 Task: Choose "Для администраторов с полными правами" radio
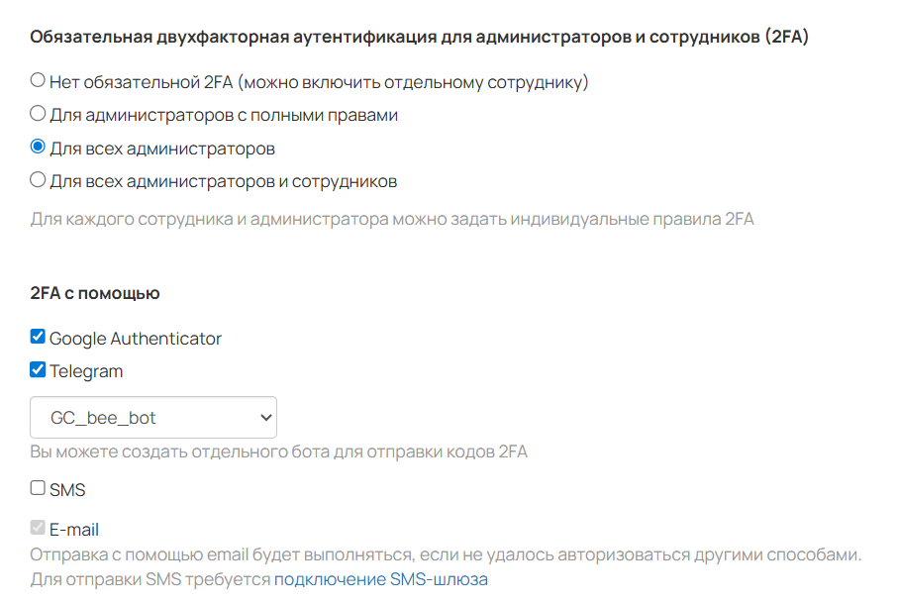tap(38, 113)
